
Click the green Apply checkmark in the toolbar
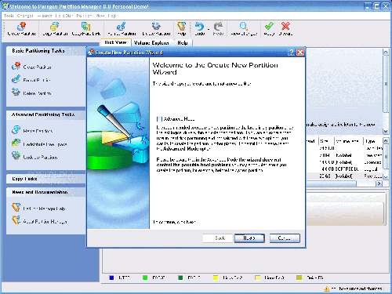[x=269, y=26]
